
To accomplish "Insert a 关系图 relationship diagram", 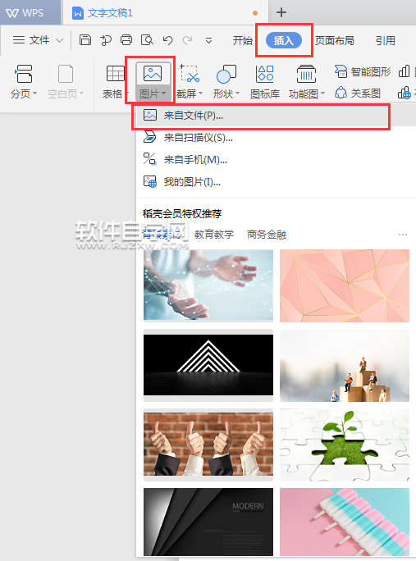I will tap(357, 93).
